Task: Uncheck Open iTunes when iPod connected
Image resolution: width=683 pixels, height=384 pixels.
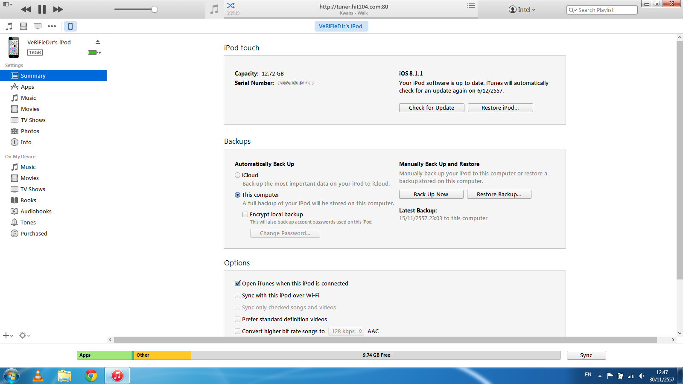Action: click(x=238, y=283)
